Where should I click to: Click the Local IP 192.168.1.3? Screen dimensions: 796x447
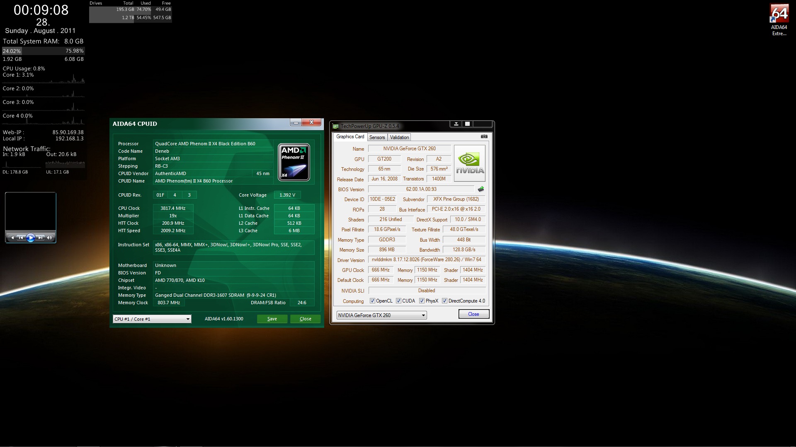(x=69, y=139)
